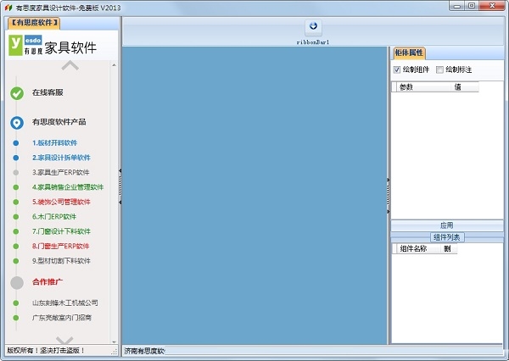The width and height of the screenshot is (509, 361).
Task: Click the up chevron above the product list
Action: 70,66
